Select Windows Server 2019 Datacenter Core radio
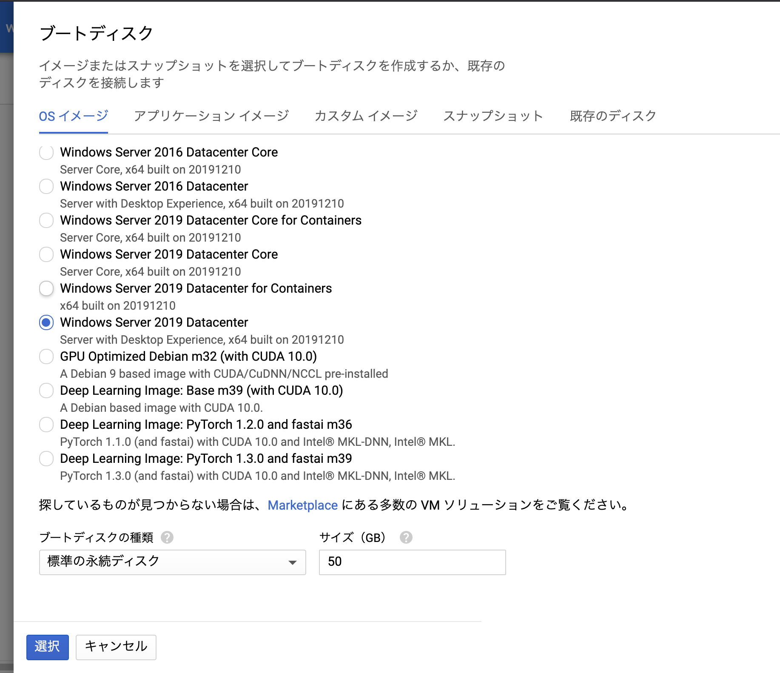 click(46, 254)
